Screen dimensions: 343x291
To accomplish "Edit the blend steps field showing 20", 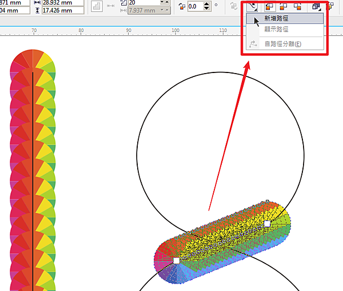I will (x=144, y=3).
